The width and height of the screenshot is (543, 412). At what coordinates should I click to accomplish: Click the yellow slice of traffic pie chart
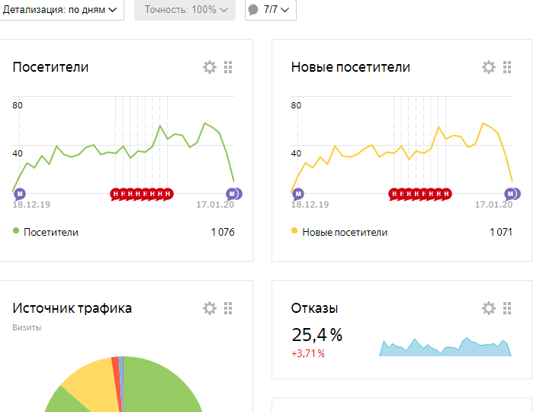click(x=92, y=381)
